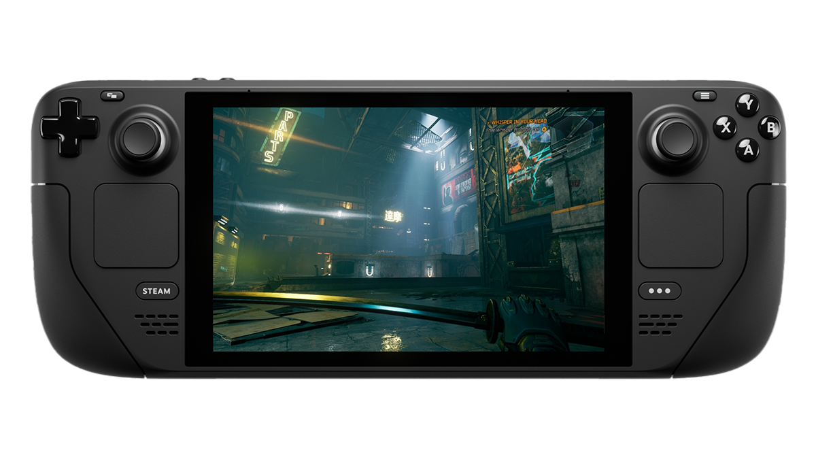This screenshot has width=816, height=459.
Task: Tap the Menu button with three lines
Action: click(x=704, y=96)
